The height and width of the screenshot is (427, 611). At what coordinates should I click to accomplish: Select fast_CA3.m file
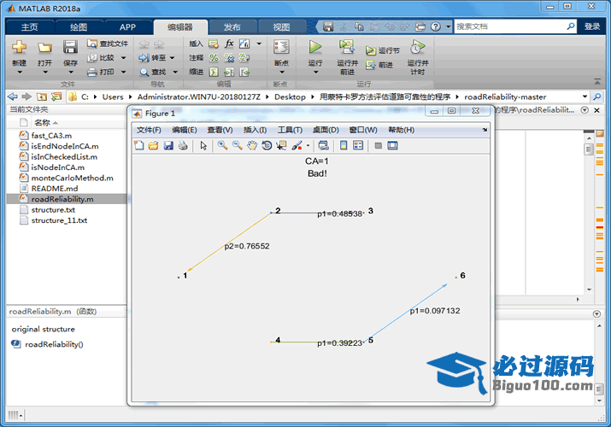(67, 136)
